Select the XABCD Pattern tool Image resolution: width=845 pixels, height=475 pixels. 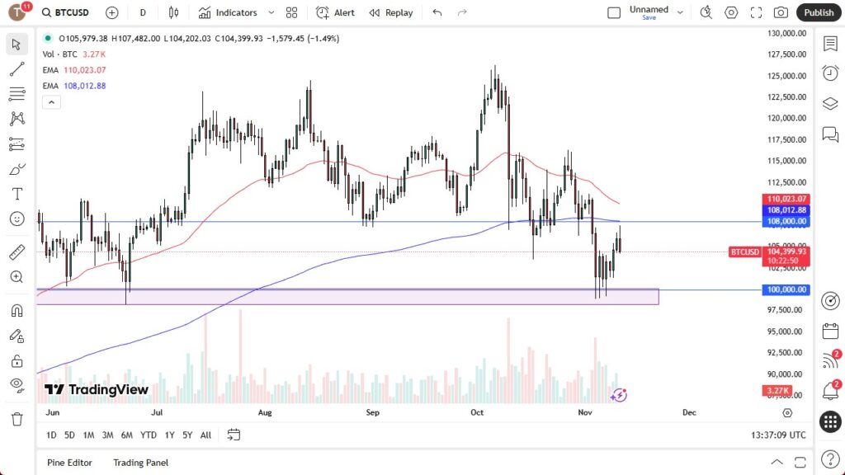(x=17, y=118)
